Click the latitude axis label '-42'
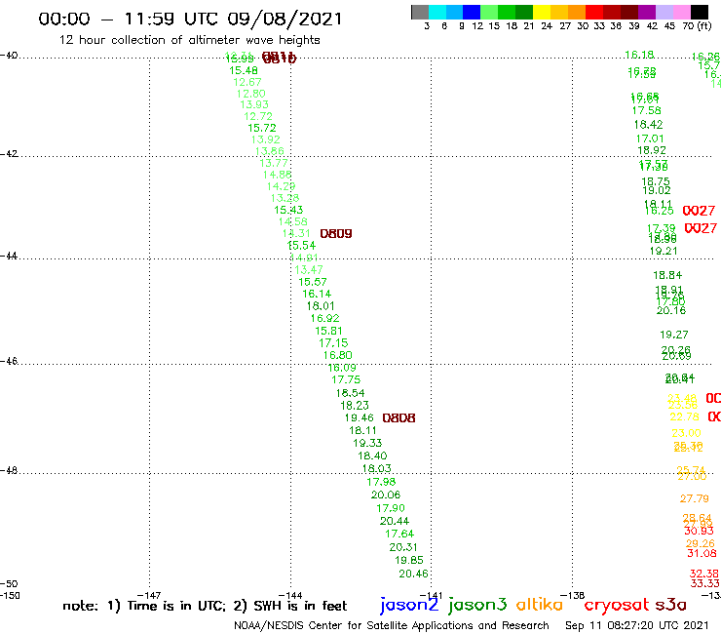The image size is (721, 634). point(9,154)
